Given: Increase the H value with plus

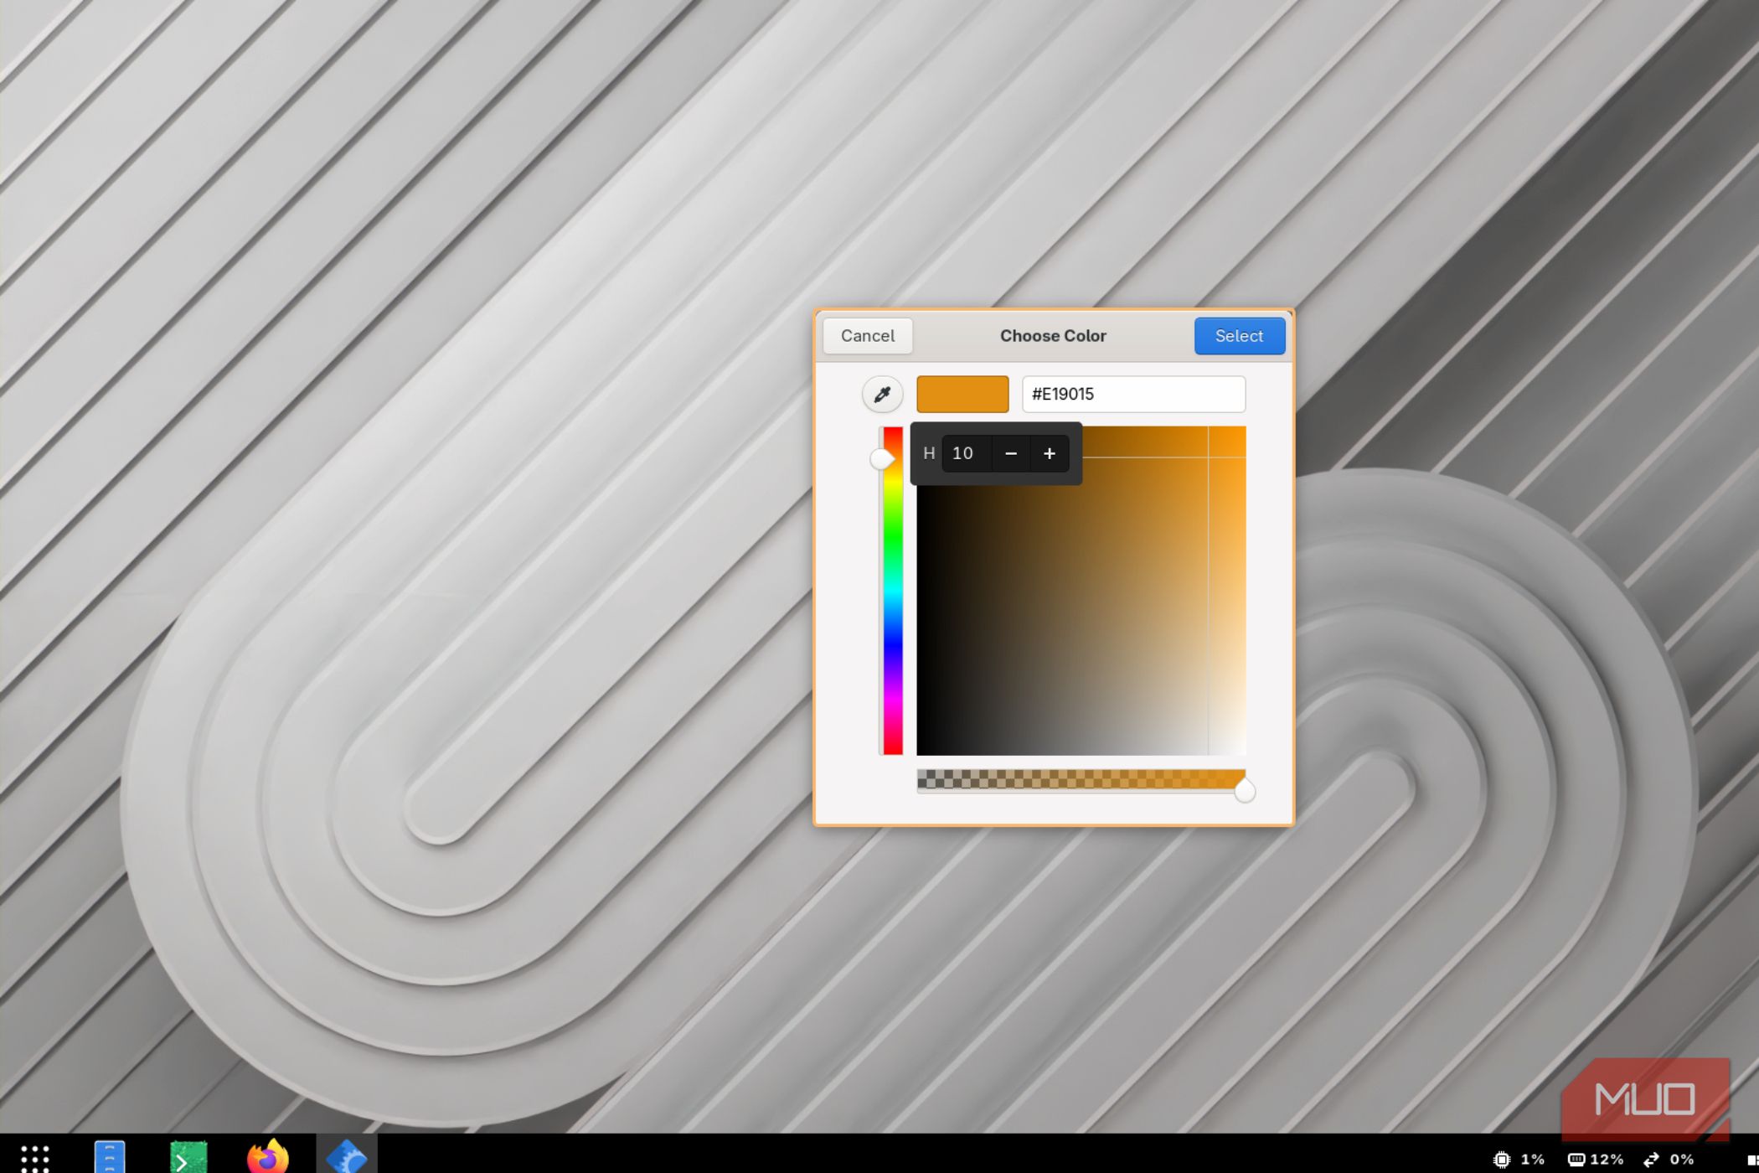Looking at the screenshot, I should (1050, 453).
